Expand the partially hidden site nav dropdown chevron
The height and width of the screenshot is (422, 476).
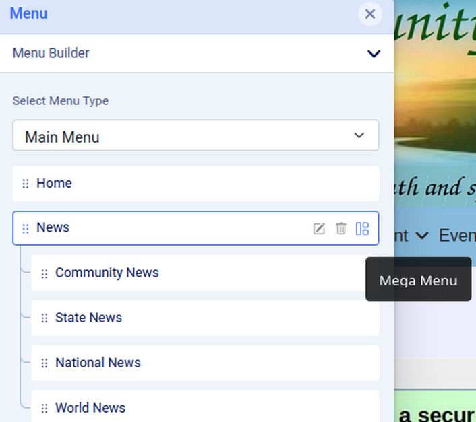click(422, 235)
